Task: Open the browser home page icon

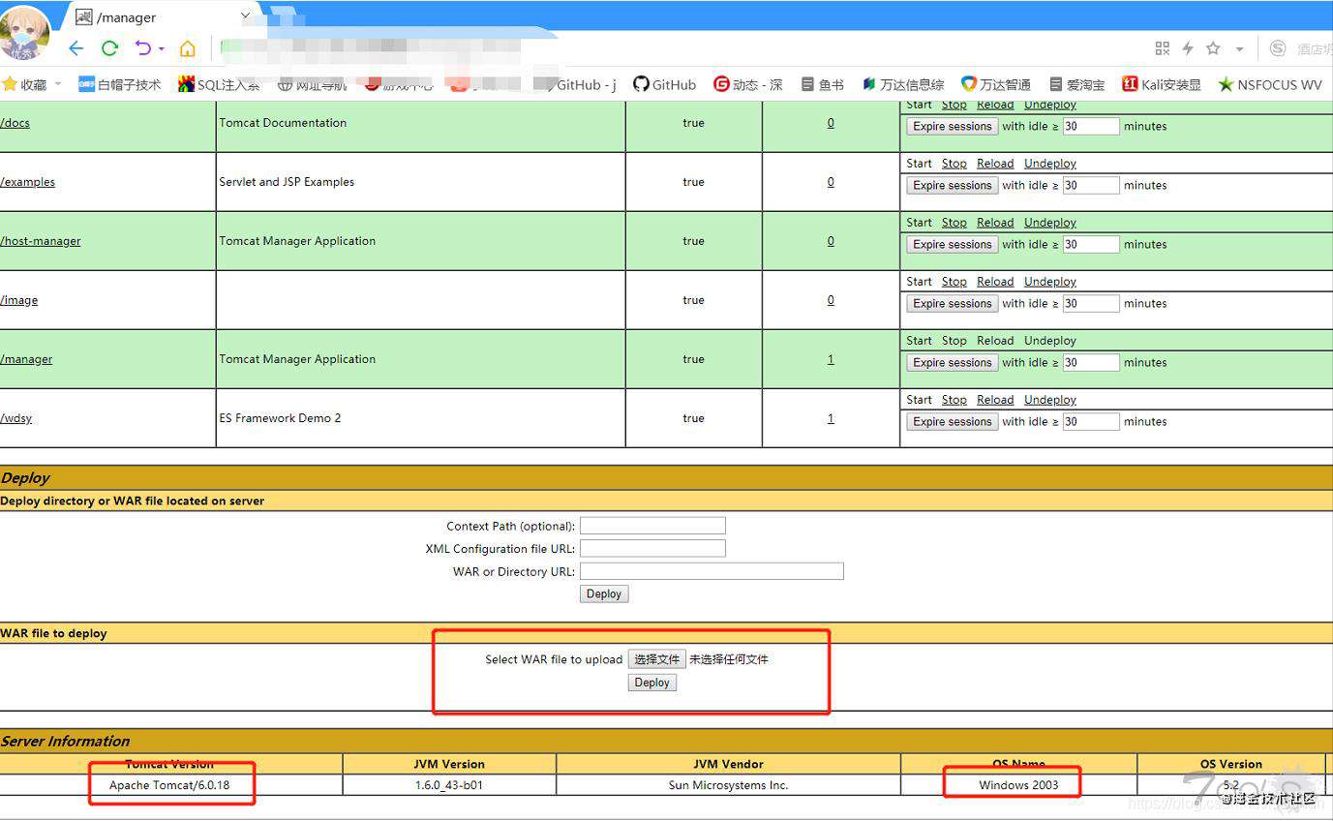Action: click(188, 48)
